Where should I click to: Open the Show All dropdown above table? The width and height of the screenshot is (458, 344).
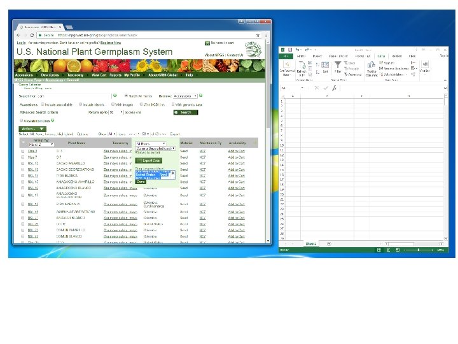pyautogui.click(x=112, y=134)
